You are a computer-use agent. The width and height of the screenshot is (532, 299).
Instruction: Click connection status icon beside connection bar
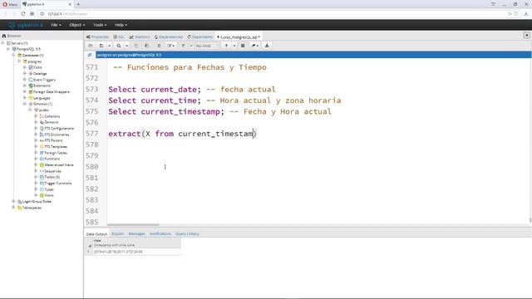pos(90,55)
